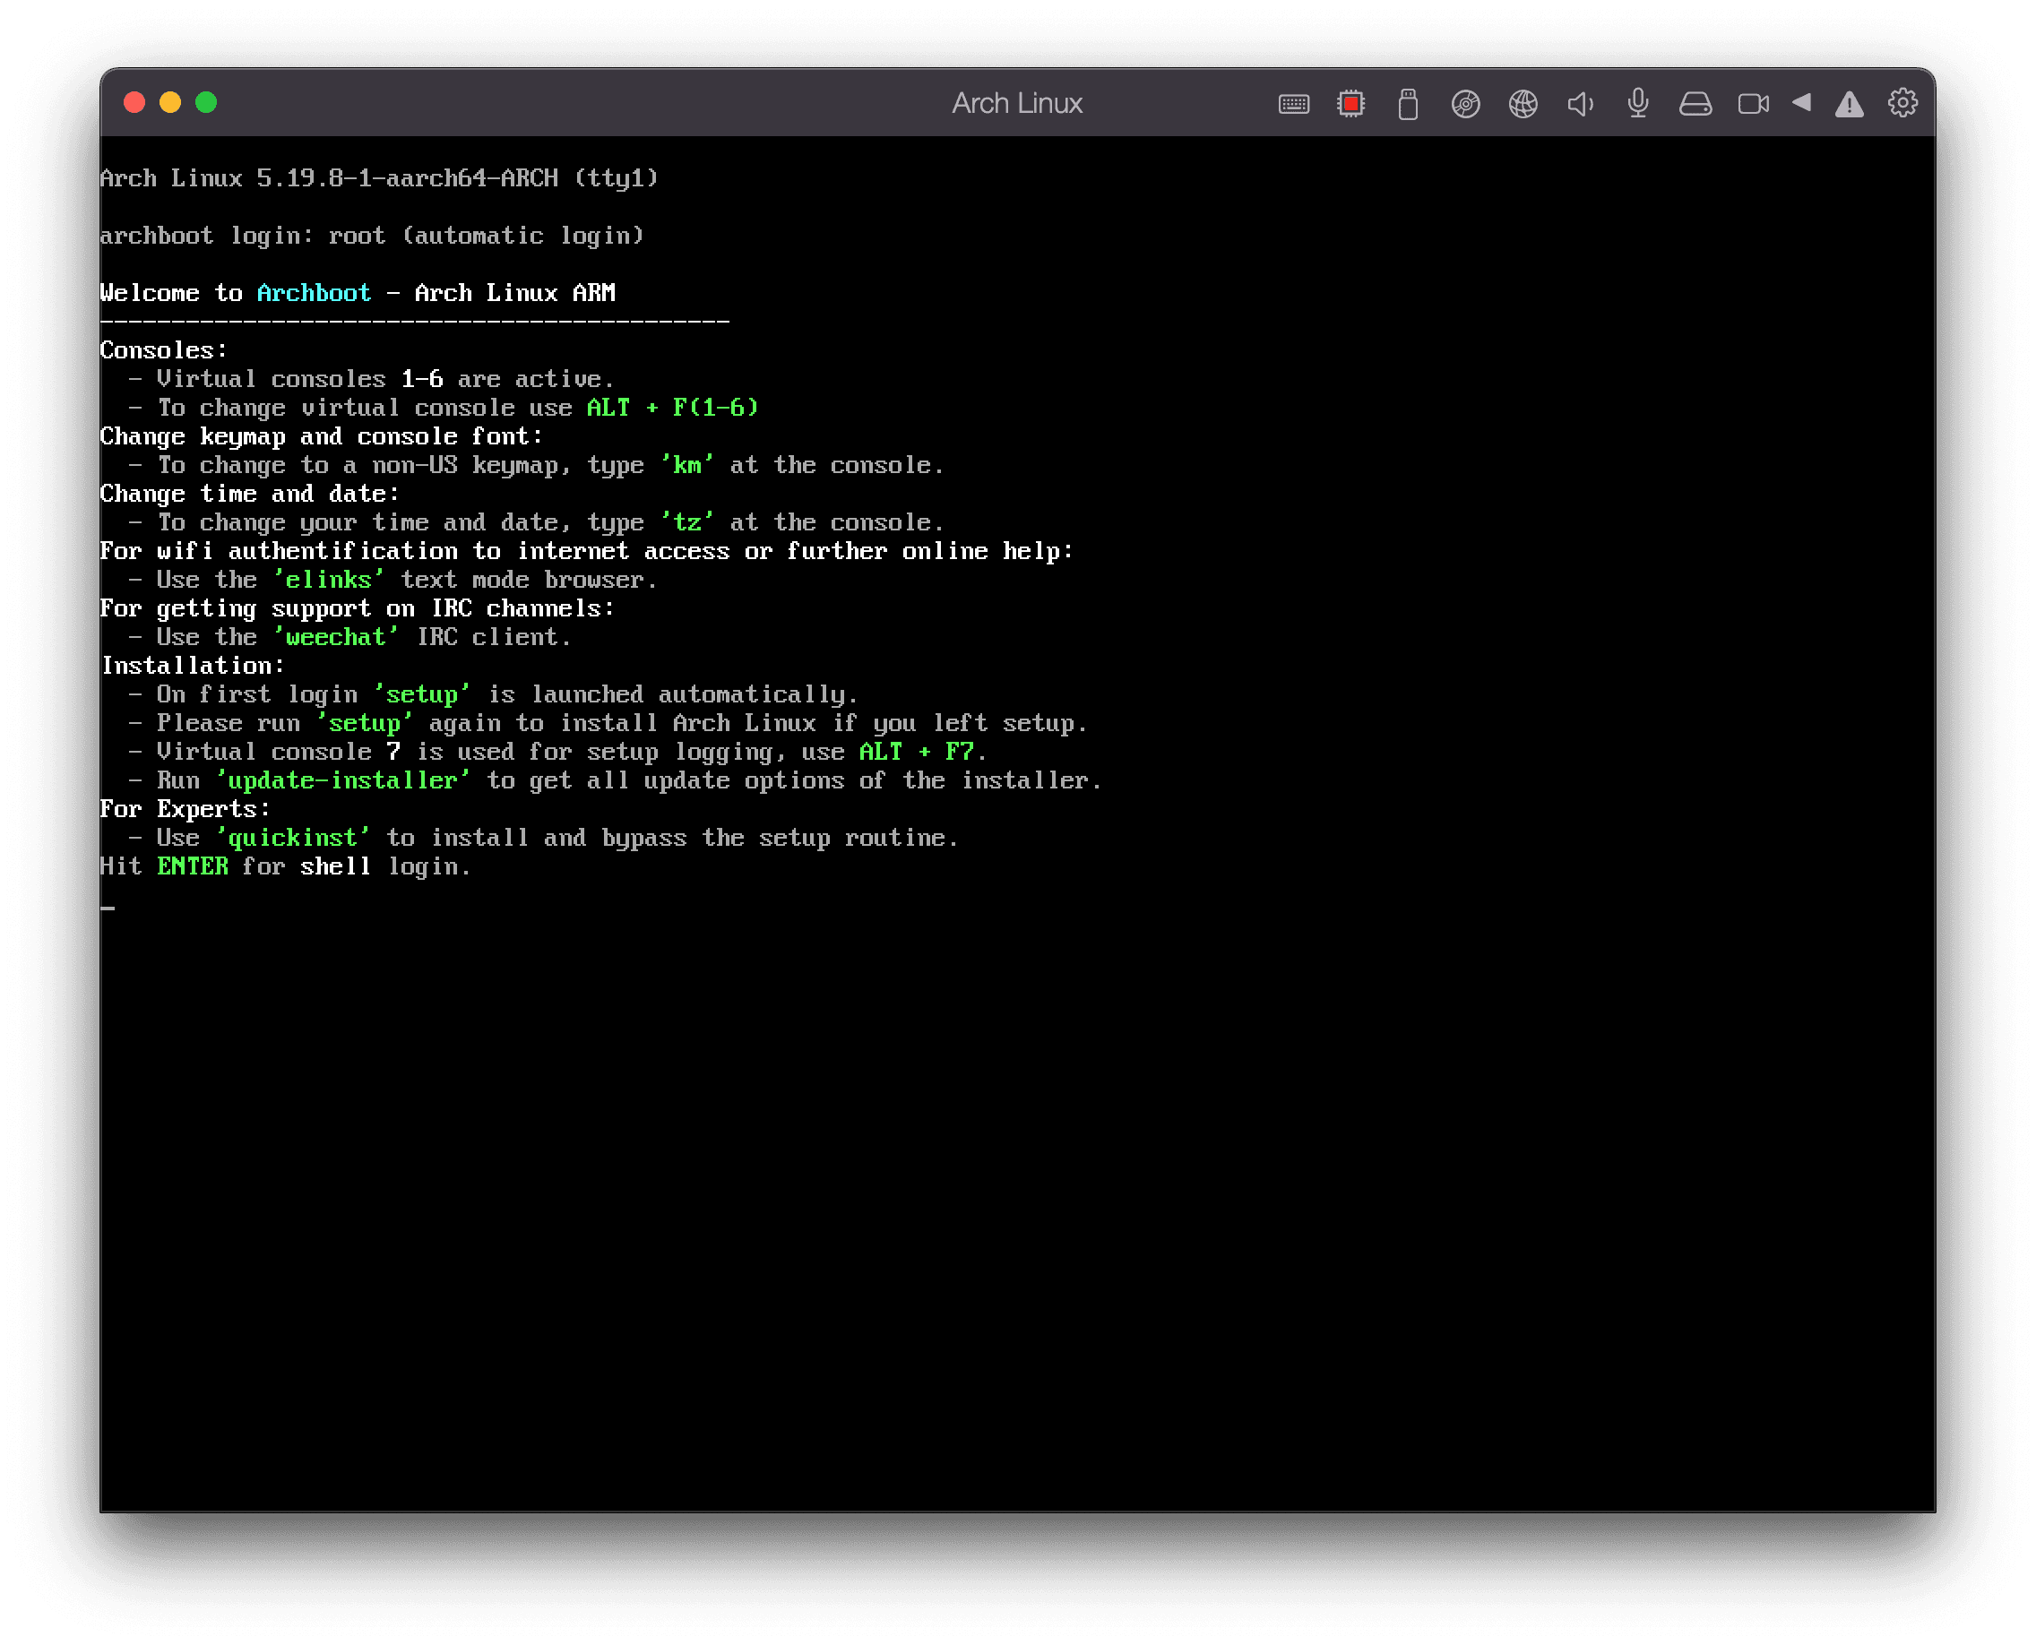
Task: Click the green 'tz' command text
Action: (x=687, y=522)
